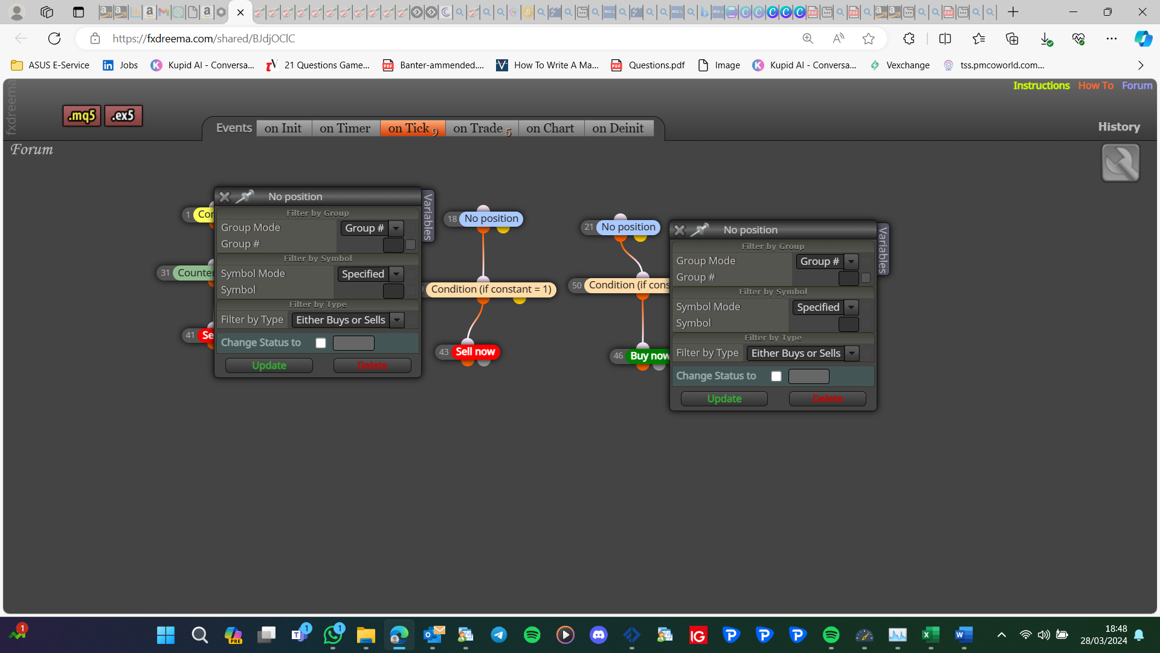The width and height of the screenshot is (1160, 653).
Task: Open Microsoft Teams from the taskbar
Action: pos(300,635)
